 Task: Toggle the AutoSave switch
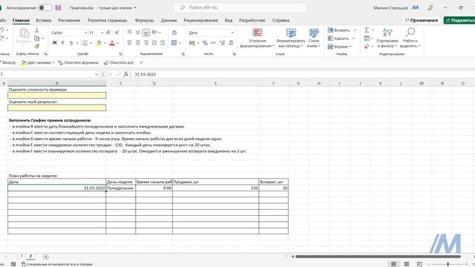click(45, 7)
